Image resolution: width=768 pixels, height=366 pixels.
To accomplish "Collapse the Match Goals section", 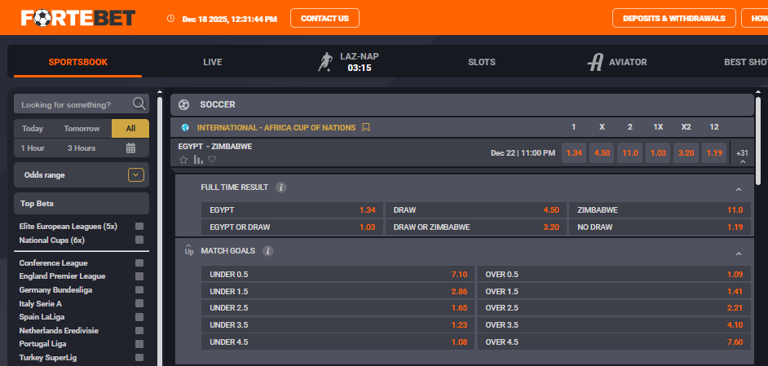I will click(x=739, y=254).
